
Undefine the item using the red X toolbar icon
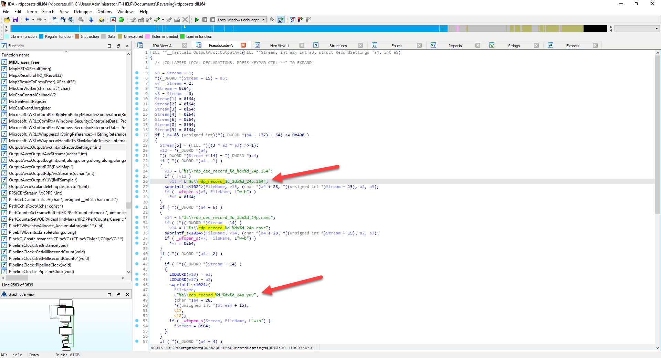click(x=185, y=20)
